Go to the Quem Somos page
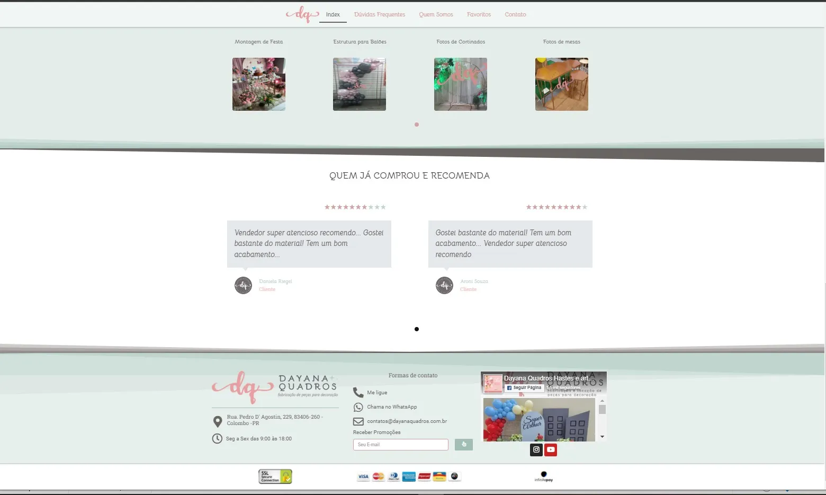Screen dimensions: 826x495 tap(436, 15)
